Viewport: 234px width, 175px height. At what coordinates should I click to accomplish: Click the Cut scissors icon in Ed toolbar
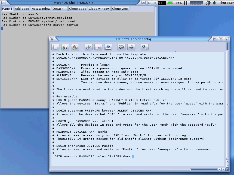[88, 47]
